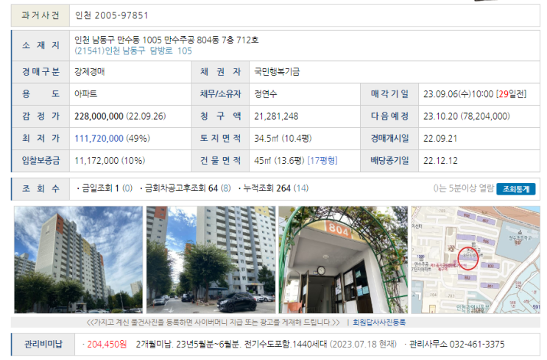Select the land area 34.5㎡ (10.4평)

click(x=283, y=139)
